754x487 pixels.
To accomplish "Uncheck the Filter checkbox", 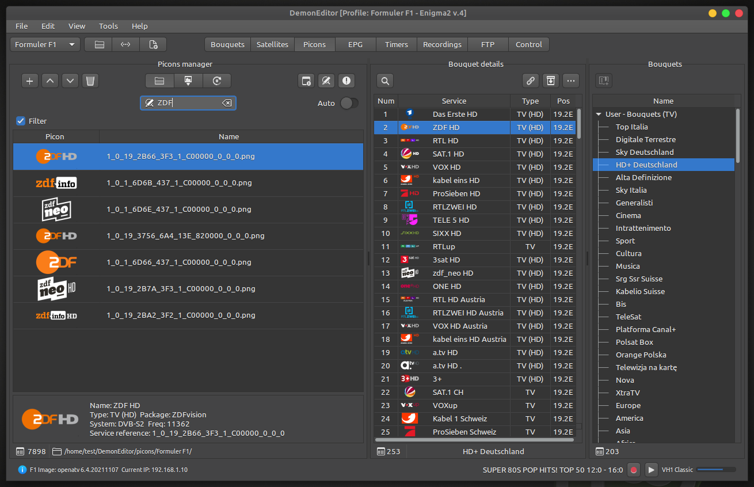I will pos(21,121).
